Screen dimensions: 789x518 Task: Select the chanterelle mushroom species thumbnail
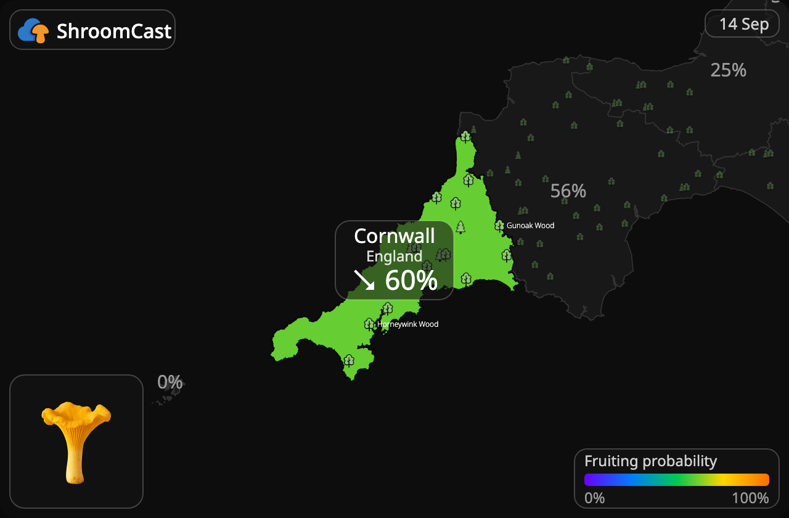76,442
